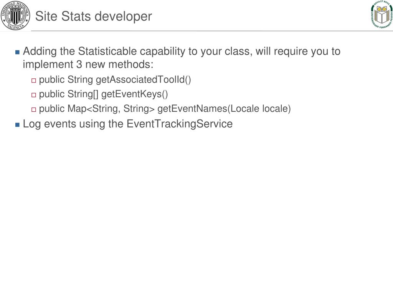This screenshot has height=295, width=393.
Task: Click the 'Map<String, String>' return type text
Action: 111,109
